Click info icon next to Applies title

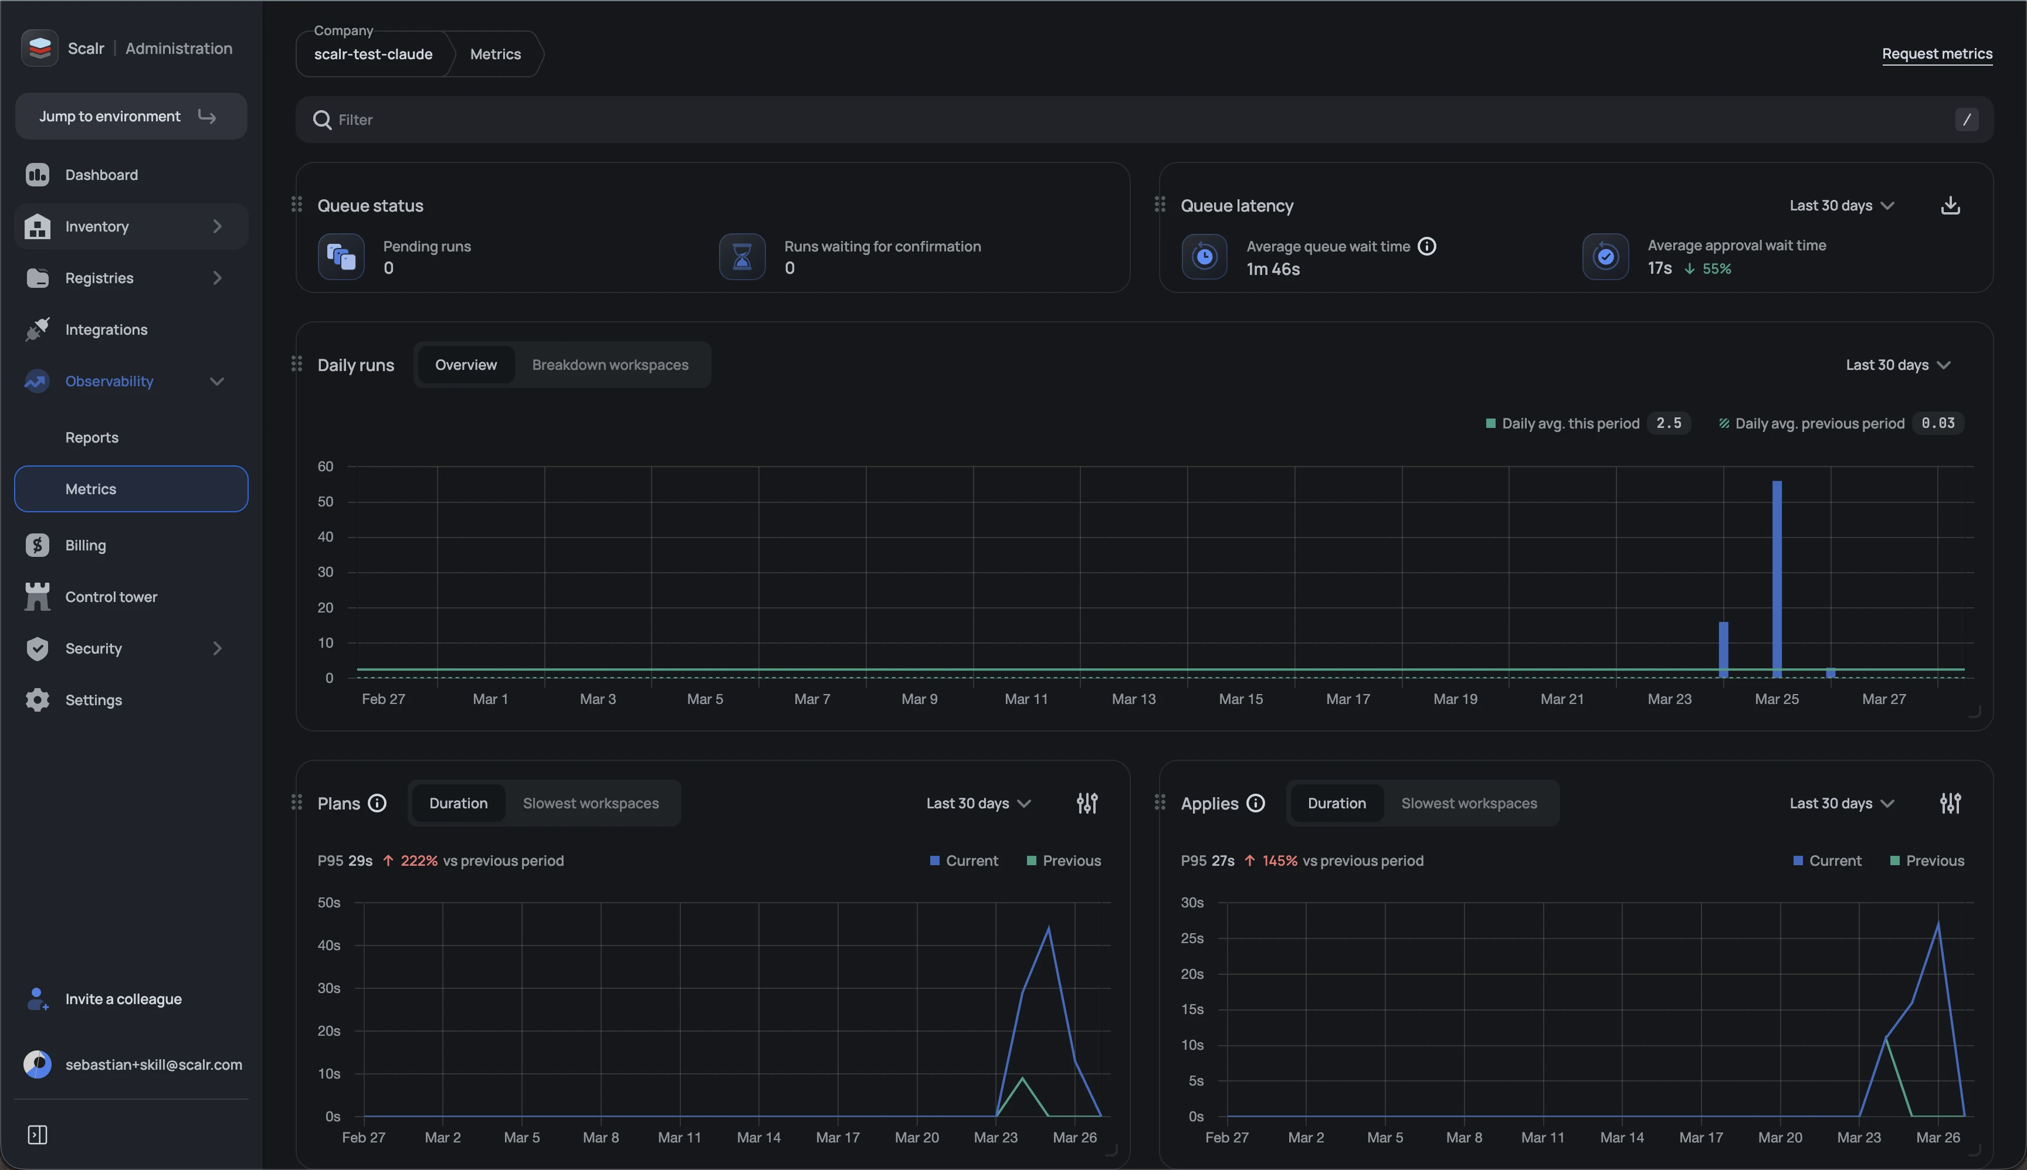coord(1256,803)
